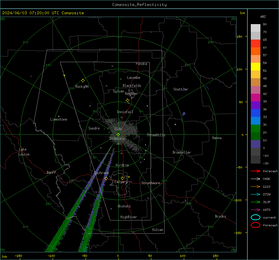
Task: Click the HighRiver city label
Action: [128, 217]
